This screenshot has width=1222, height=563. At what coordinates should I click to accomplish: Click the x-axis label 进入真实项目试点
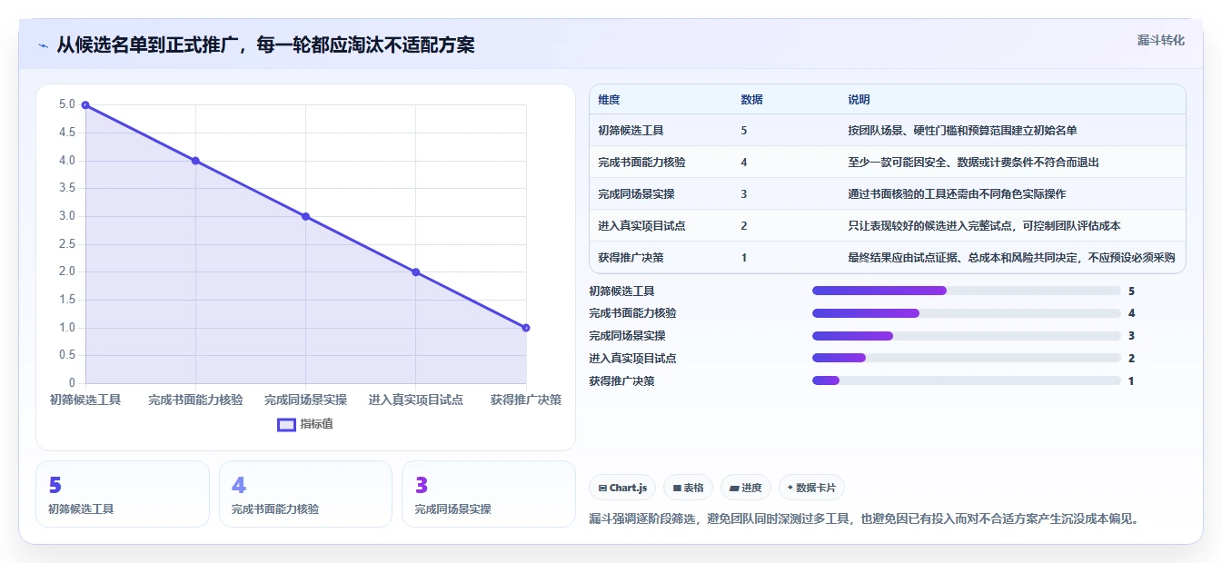coord(415,400)
